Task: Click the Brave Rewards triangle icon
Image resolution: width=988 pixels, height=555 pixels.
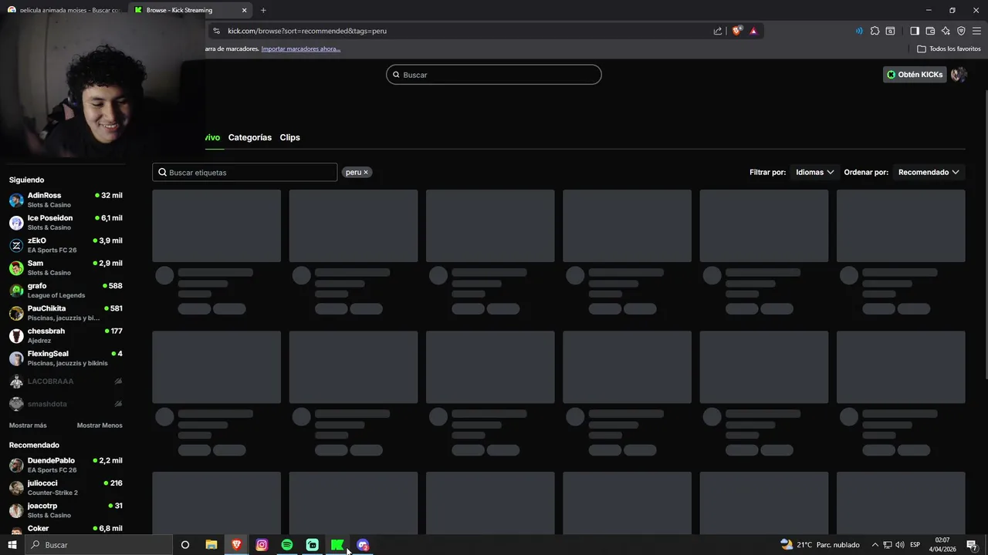Action: (x=753, y=31)
